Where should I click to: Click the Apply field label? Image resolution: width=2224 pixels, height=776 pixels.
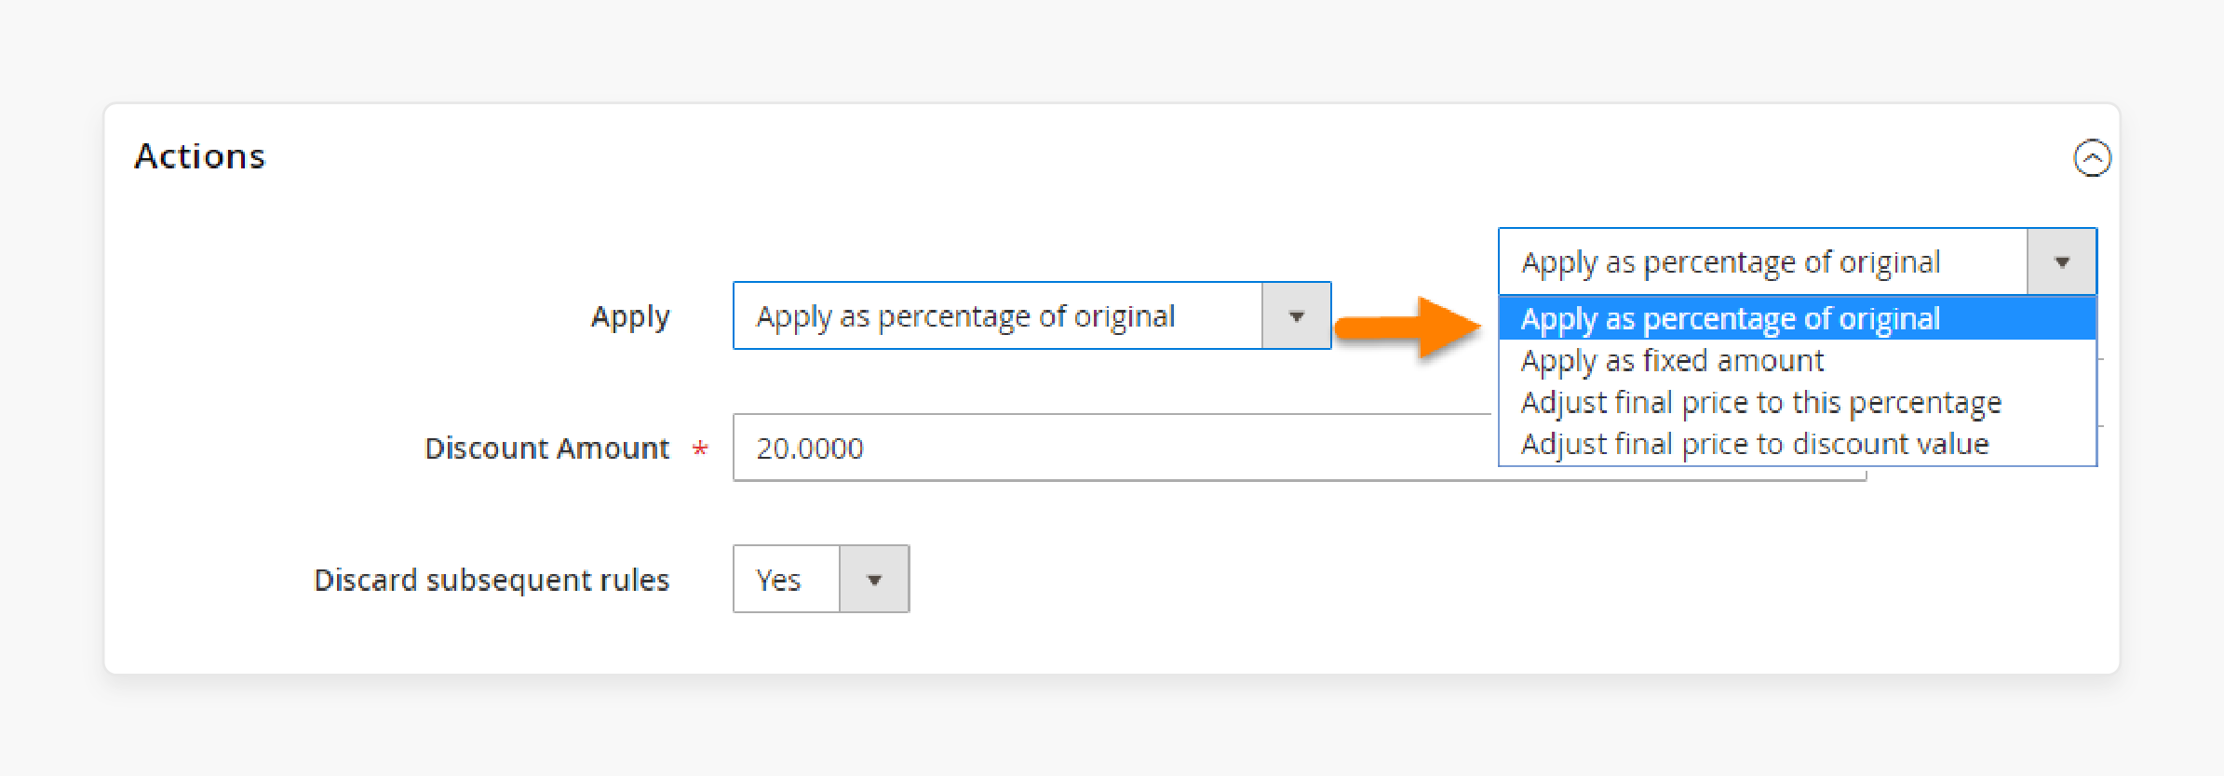(630, 316)
